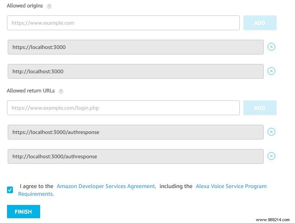The height and width of the screenshot is (223, 295).
Task: Select the http://localhost:3000 origin entry field
Action: (x=136, y=71)
